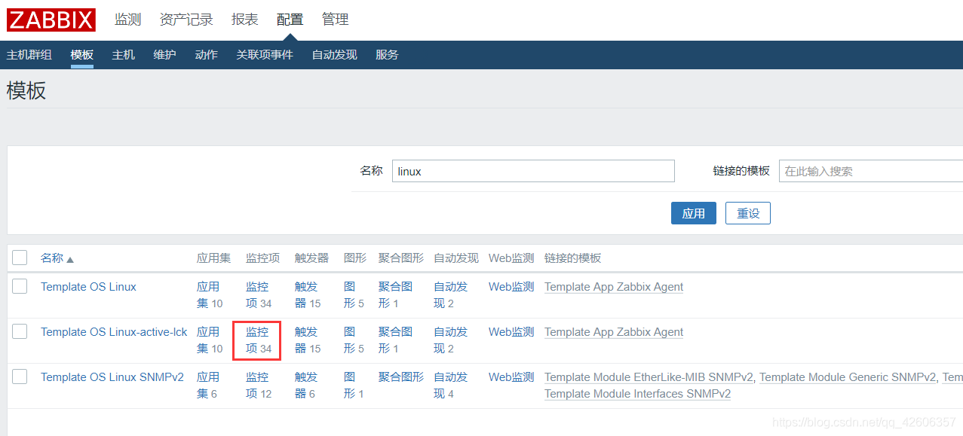Go to 自动发现 submenu

[x=335, y=55]
